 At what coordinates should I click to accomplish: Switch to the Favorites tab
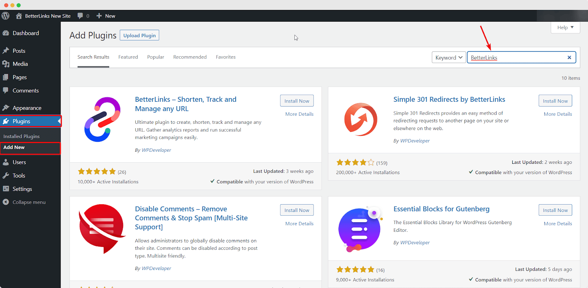point(226,57)
